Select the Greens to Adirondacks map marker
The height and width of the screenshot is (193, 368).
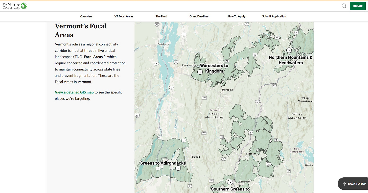(178, 168)
